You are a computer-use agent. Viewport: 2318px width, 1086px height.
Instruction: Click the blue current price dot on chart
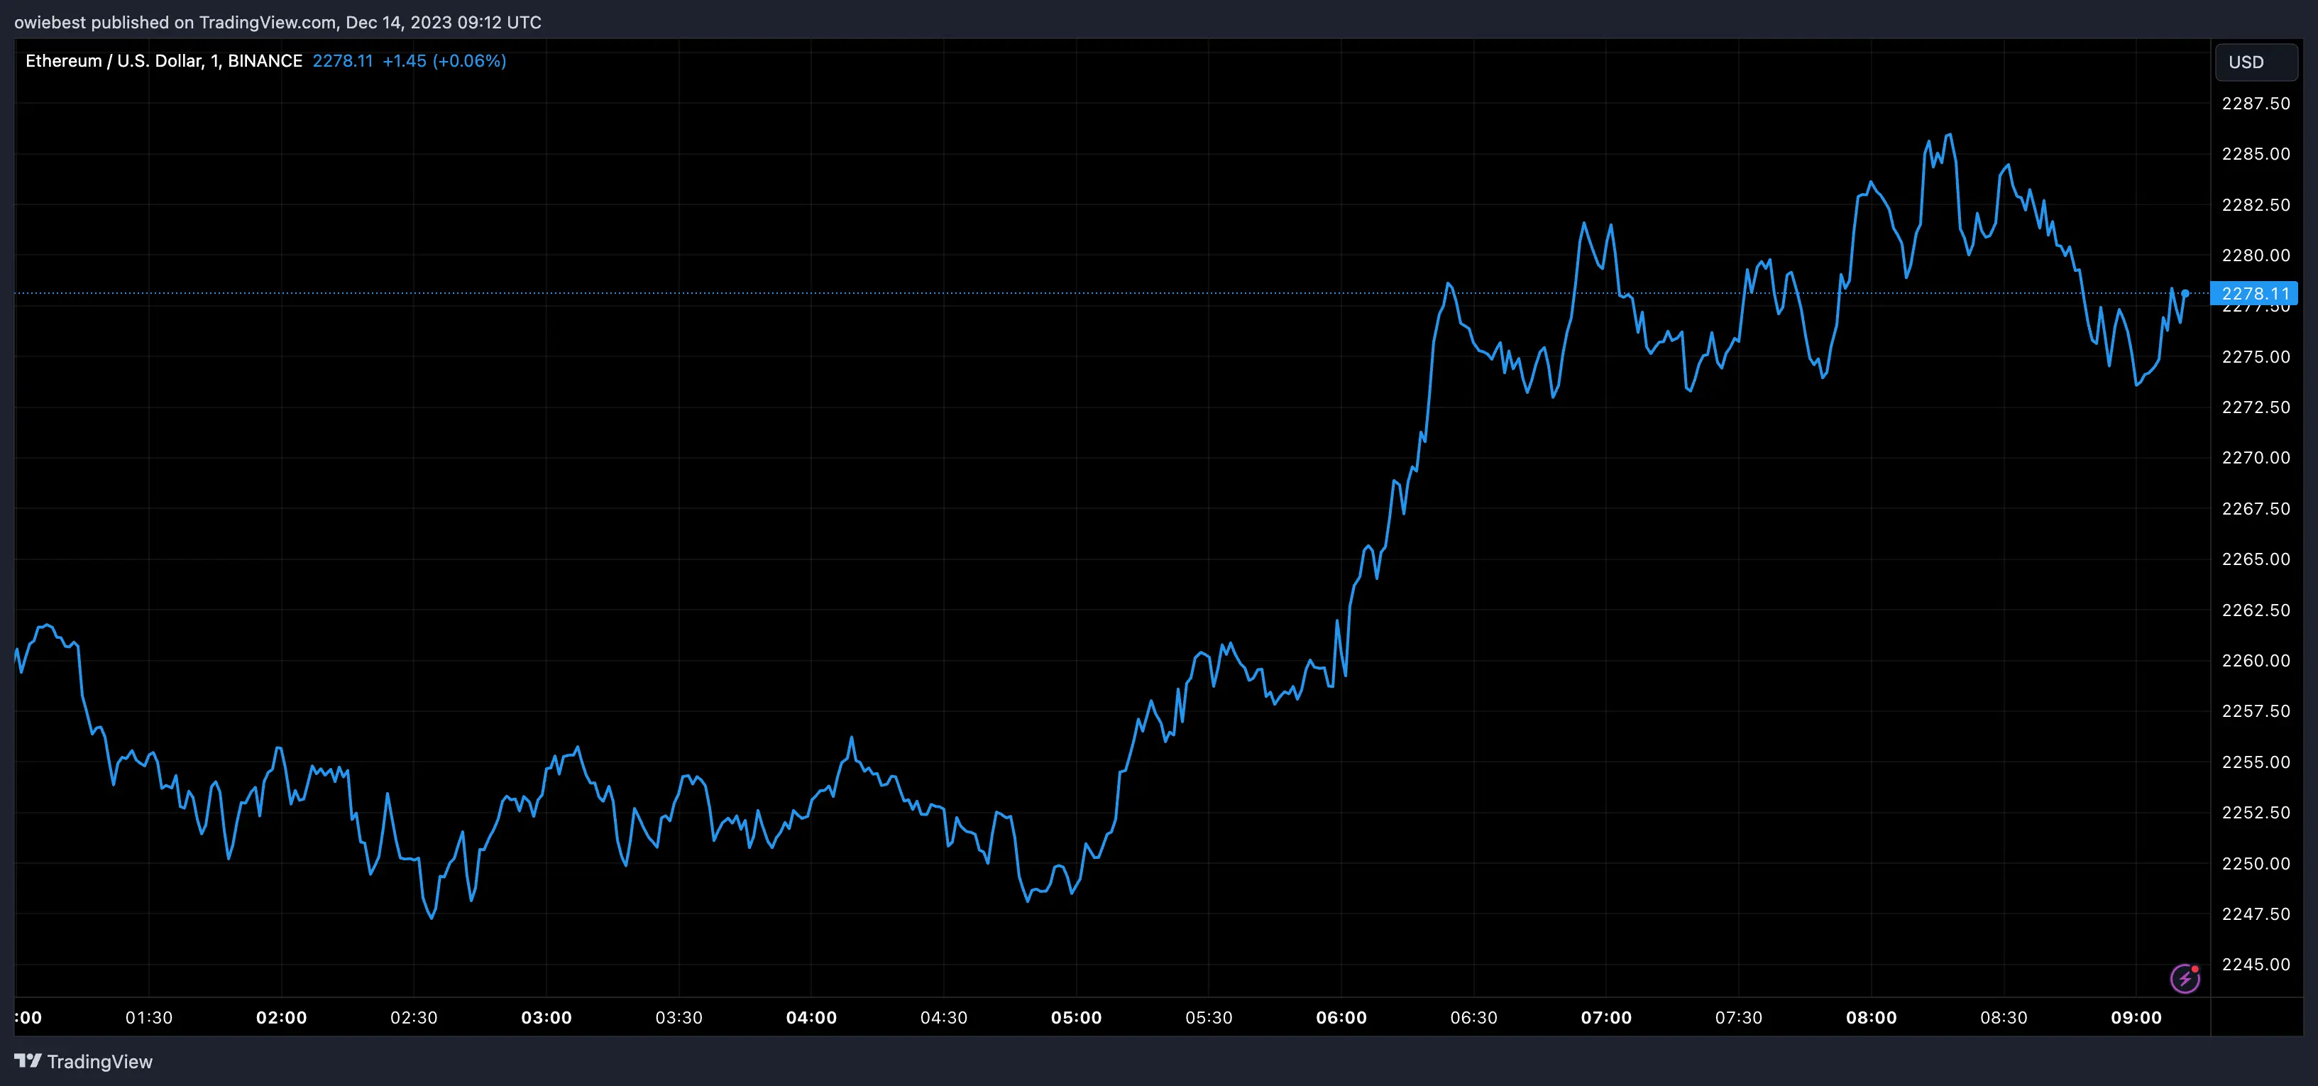click(x=2185, y=292)
